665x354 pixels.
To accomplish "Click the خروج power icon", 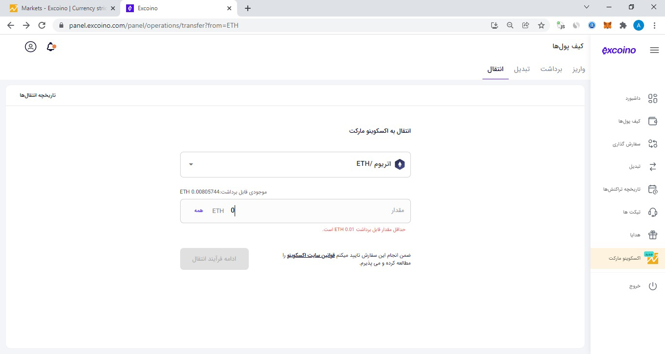I will click(x=653, y=286).
